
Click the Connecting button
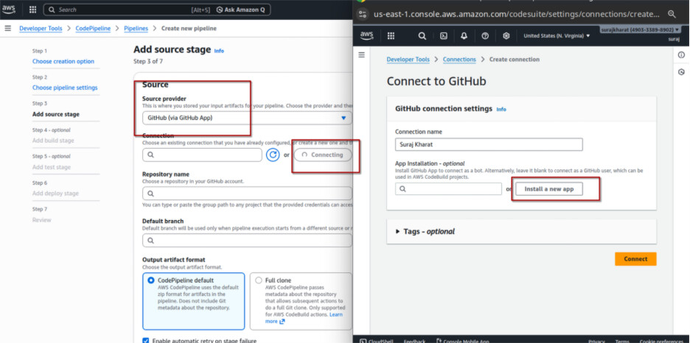(323, 155)
